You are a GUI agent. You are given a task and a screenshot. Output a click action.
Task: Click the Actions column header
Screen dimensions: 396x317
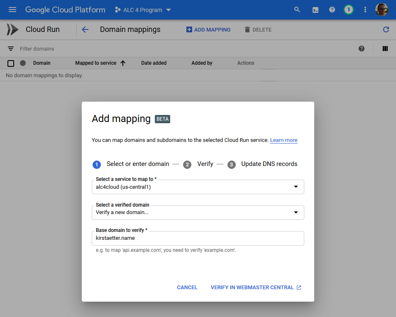(245, 63)
